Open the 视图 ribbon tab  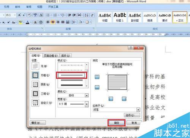[40, 7]
